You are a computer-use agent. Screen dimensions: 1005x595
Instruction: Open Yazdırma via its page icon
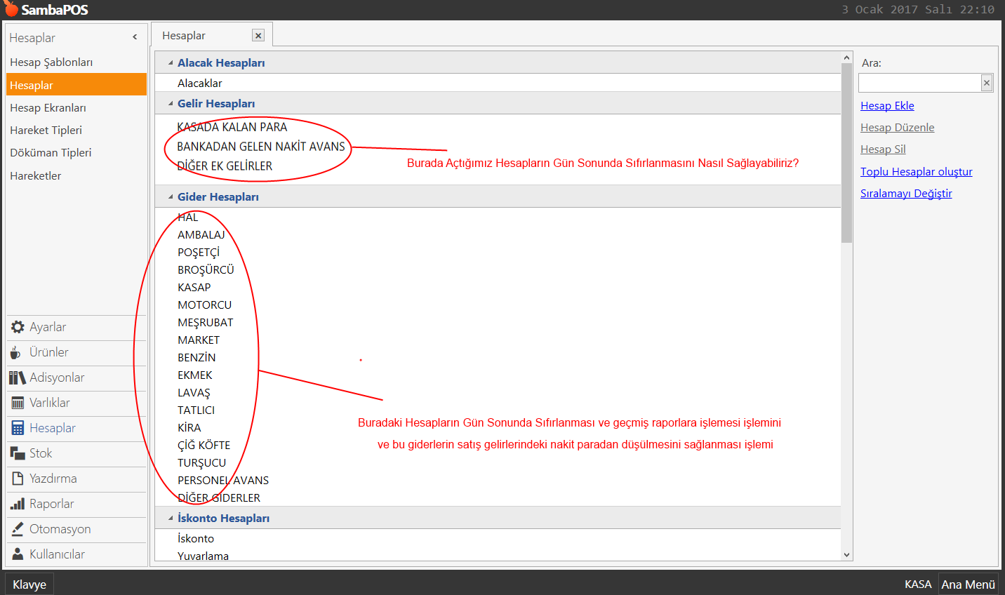18,479
